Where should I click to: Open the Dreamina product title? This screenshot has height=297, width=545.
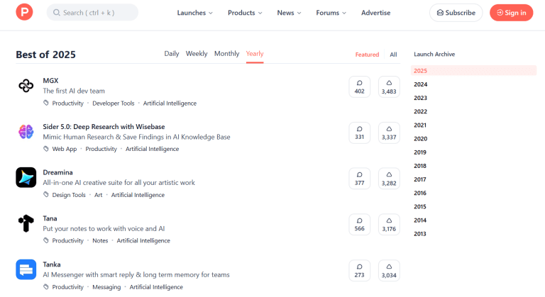(57, 173)
